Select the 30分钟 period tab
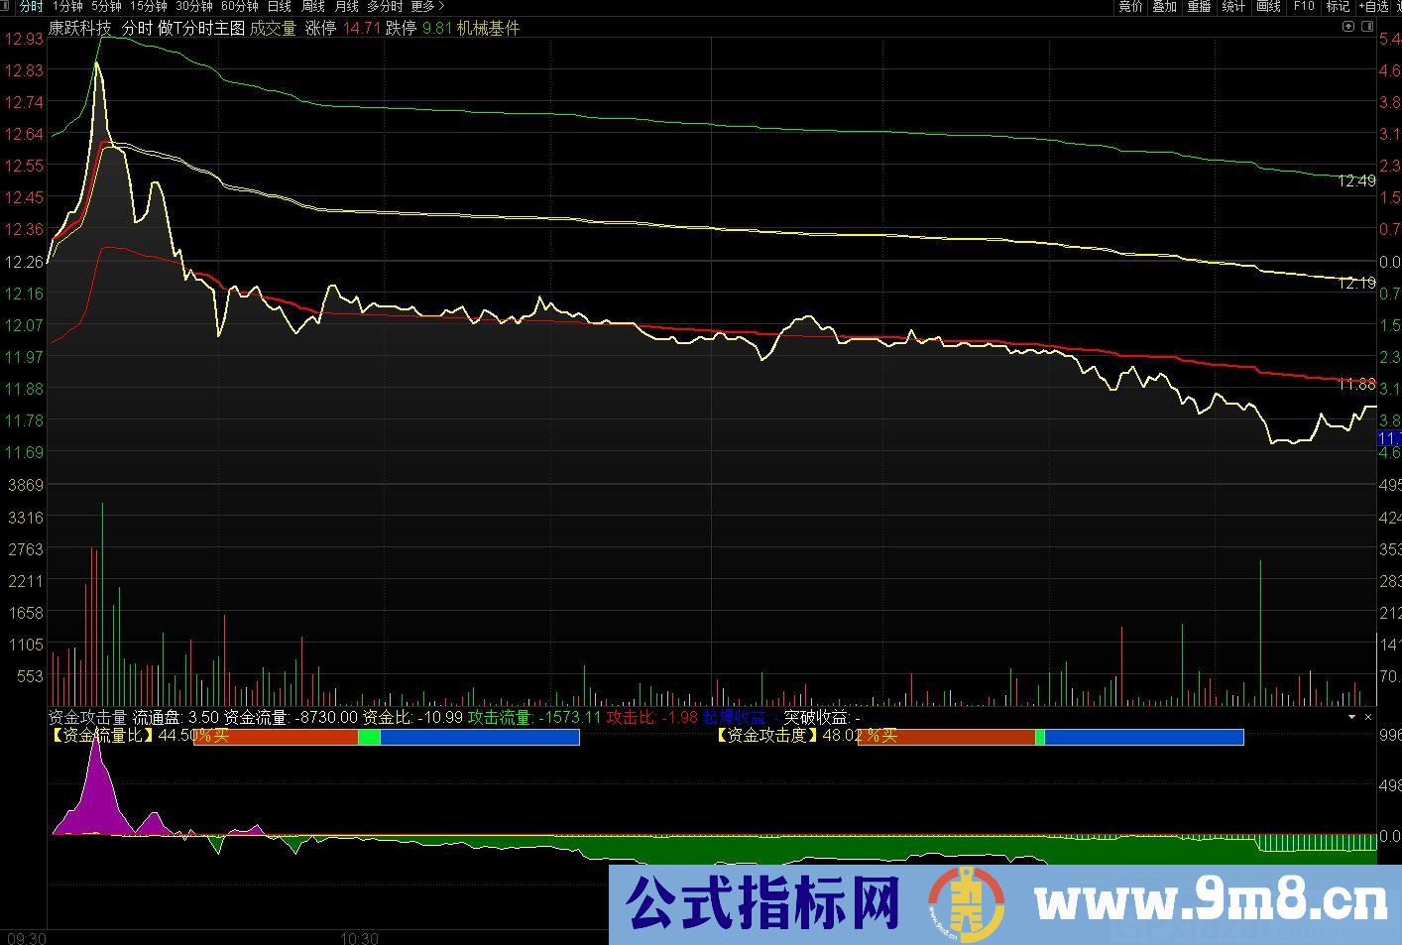 tap(193, 7)
